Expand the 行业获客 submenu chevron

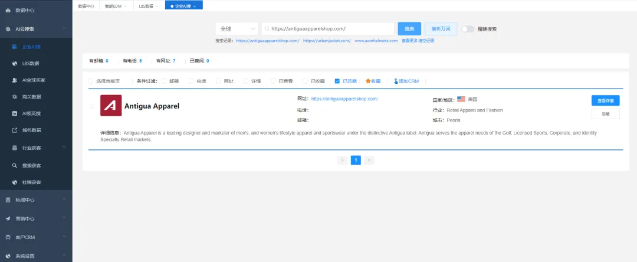coord(64,147)
